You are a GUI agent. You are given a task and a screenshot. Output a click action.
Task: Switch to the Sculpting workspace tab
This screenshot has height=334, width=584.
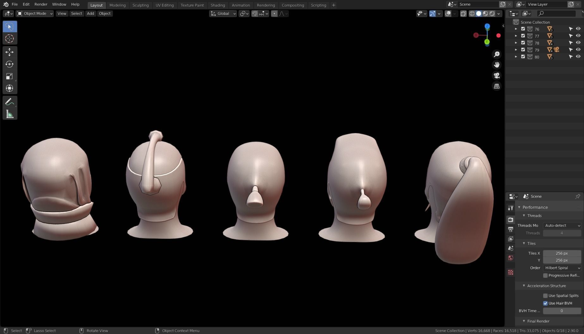click(x=140, y=5)
